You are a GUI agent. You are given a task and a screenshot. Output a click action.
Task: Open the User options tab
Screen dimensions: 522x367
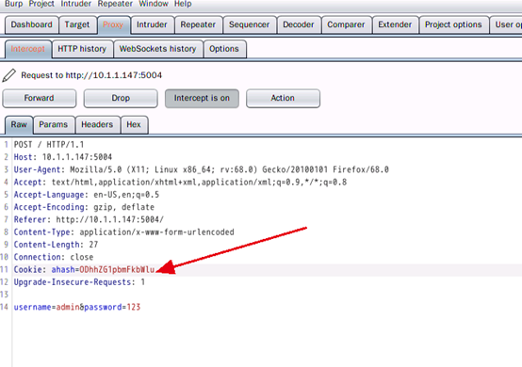pos(507,24)
